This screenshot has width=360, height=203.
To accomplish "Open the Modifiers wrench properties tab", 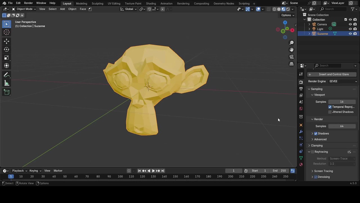I will (301, 132).
